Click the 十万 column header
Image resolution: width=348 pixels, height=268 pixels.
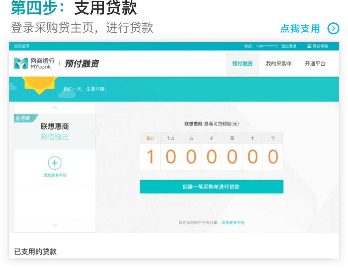pos(170,138)
